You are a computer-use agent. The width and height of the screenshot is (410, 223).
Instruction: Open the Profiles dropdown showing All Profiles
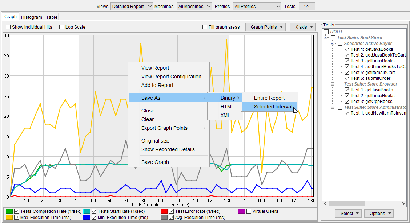pyautogui.click(x=257, y=6)
